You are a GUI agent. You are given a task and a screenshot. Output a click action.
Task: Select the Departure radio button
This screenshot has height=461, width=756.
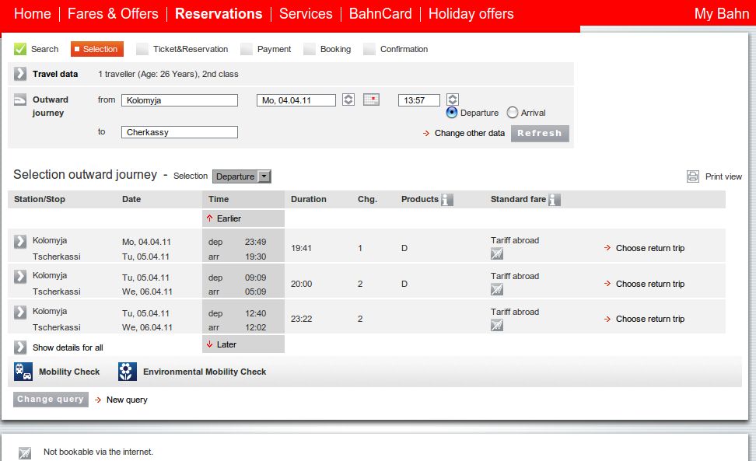coord(452,113)
